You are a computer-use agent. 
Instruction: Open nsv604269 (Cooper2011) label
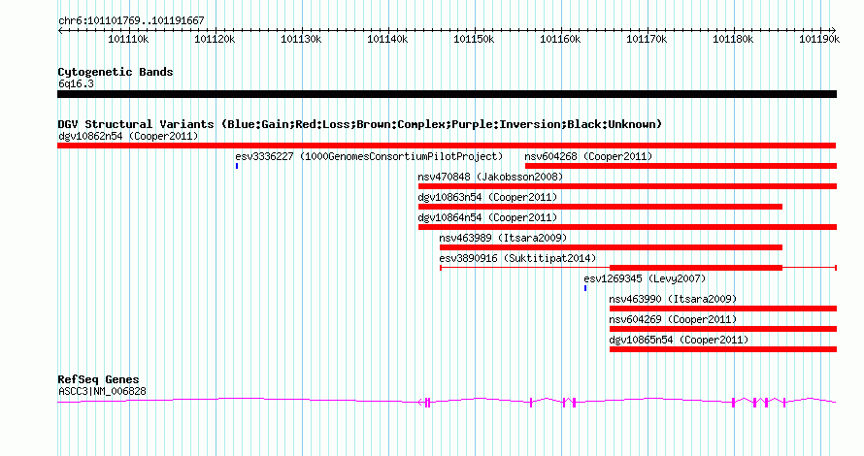pyautogui.click(x=673, y=319)
